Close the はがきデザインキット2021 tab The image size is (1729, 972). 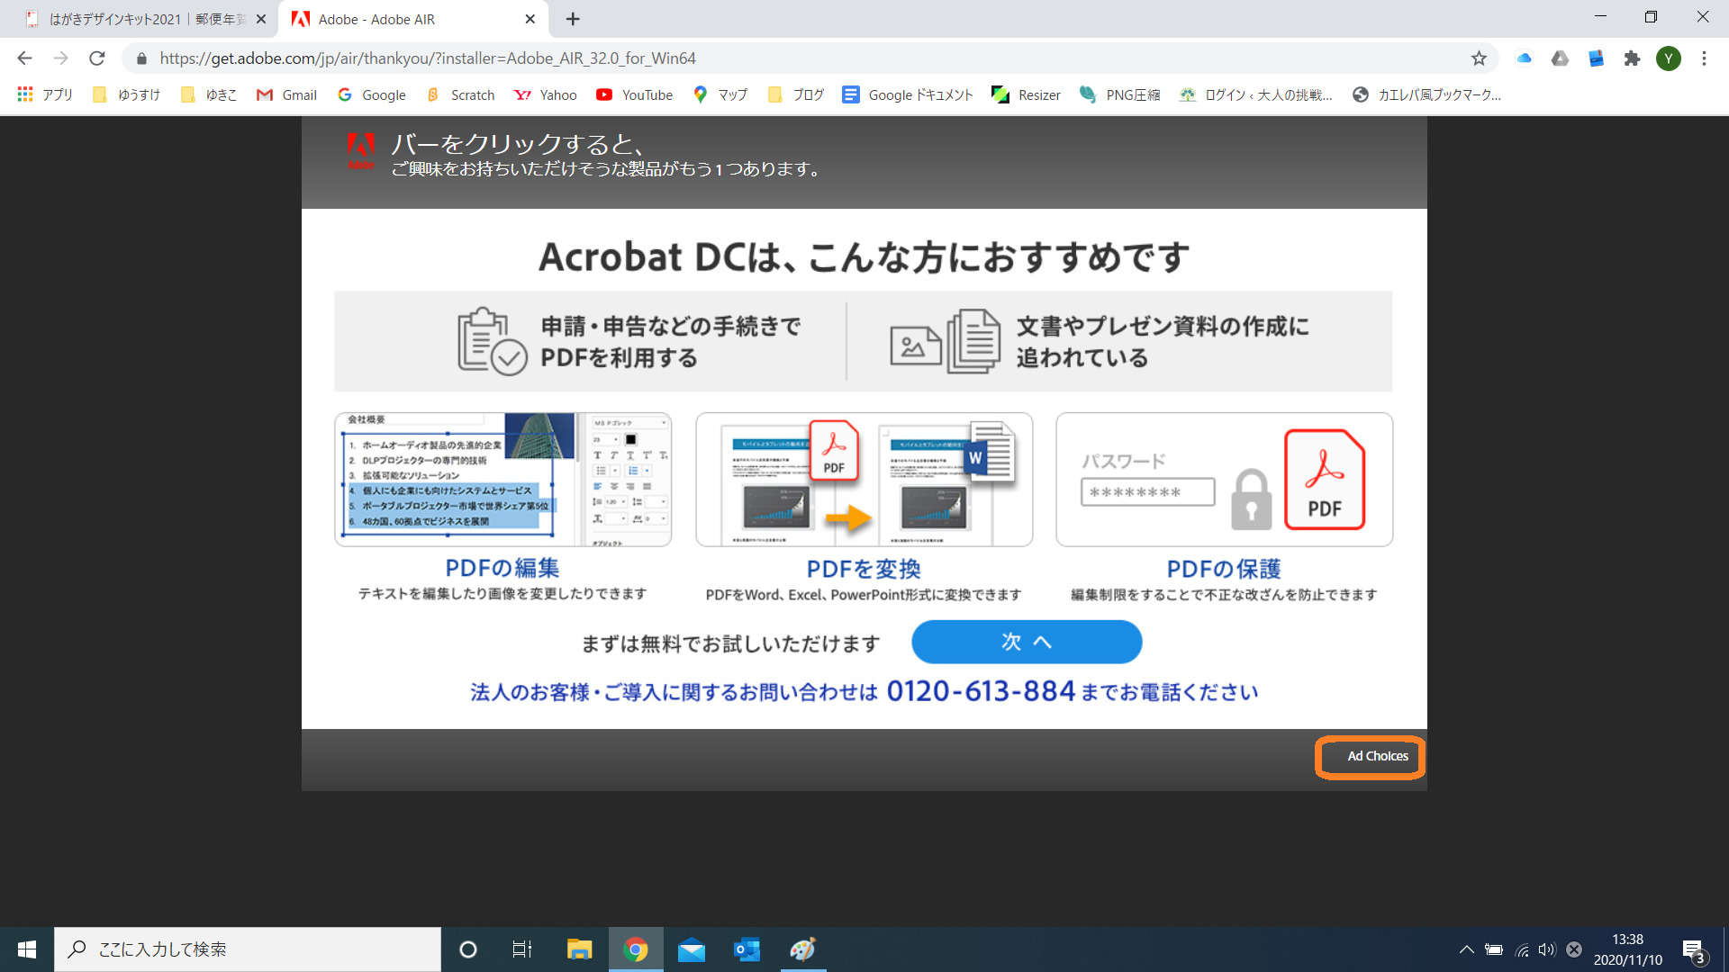(261, 19)
